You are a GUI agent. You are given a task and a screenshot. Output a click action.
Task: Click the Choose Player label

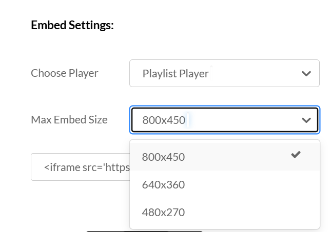pos(64,73)
